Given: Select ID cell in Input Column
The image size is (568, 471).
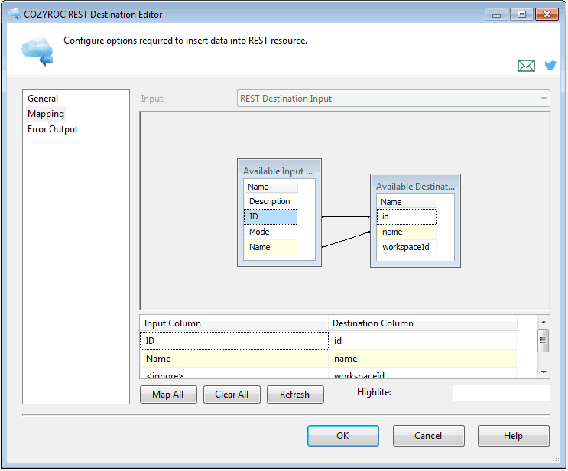Looking at the screenshot, I should (x=234, y=341).
